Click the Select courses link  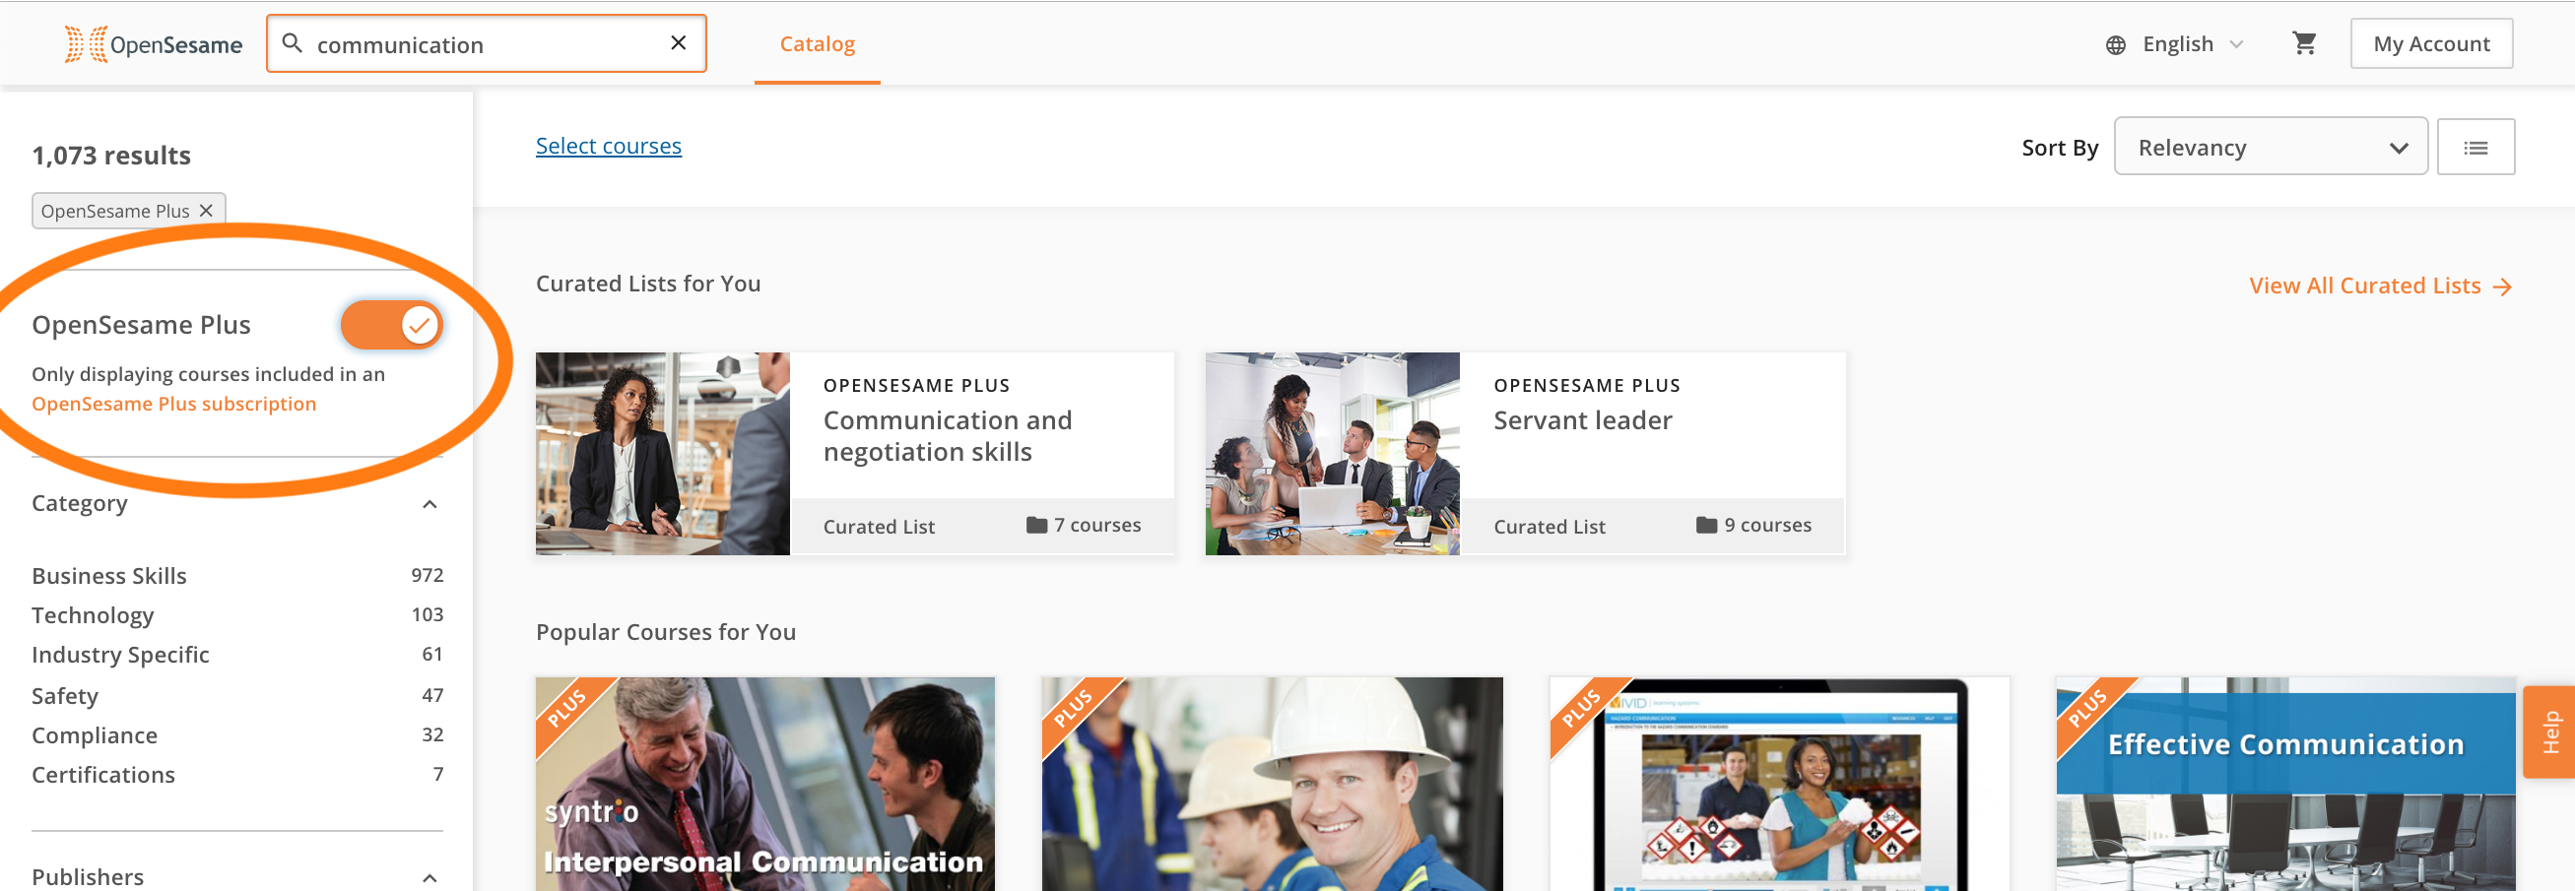pos(608,146)
